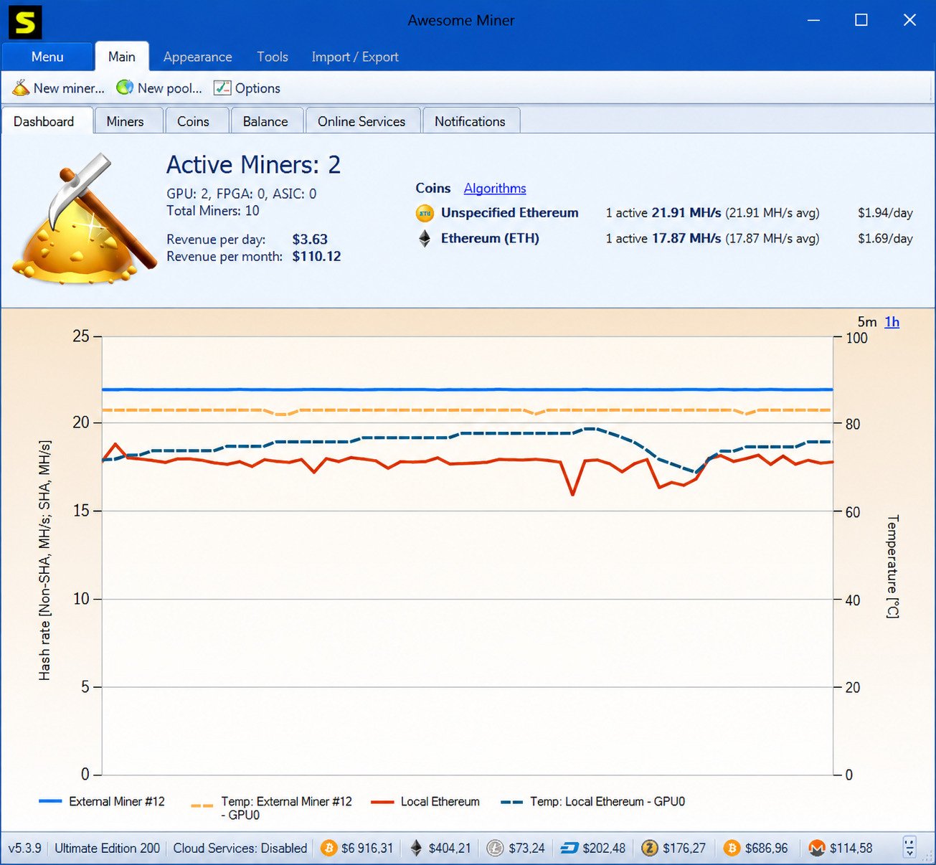Click the v5.3.9 version label
Screen dimensions: 936x865
click(25, 848)
